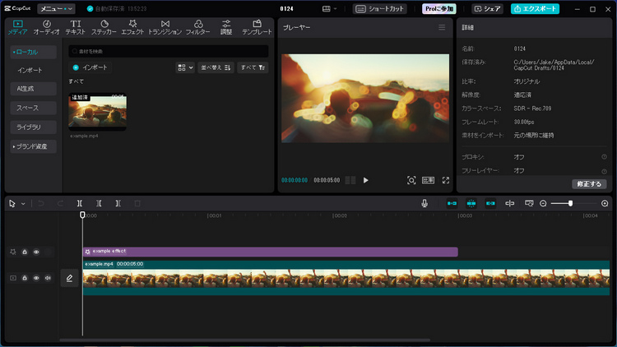
Task: Click the cover edit pencil button
Action: click(x=70, y=278)
